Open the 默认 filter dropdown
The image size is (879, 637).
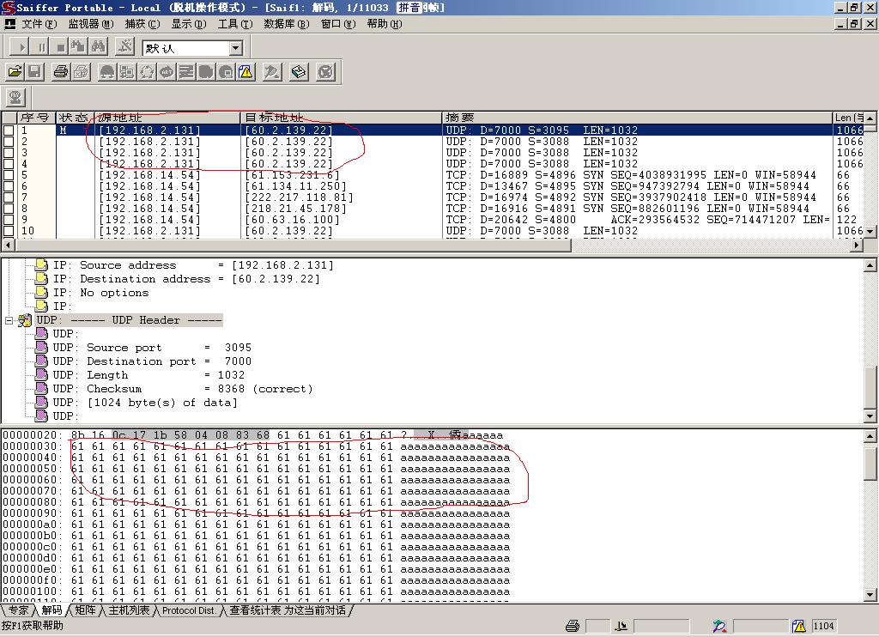236,49
